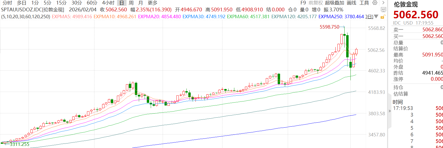Open chart settings gear icon
This screenshot has width=443, height=148.
pos(375,3)
